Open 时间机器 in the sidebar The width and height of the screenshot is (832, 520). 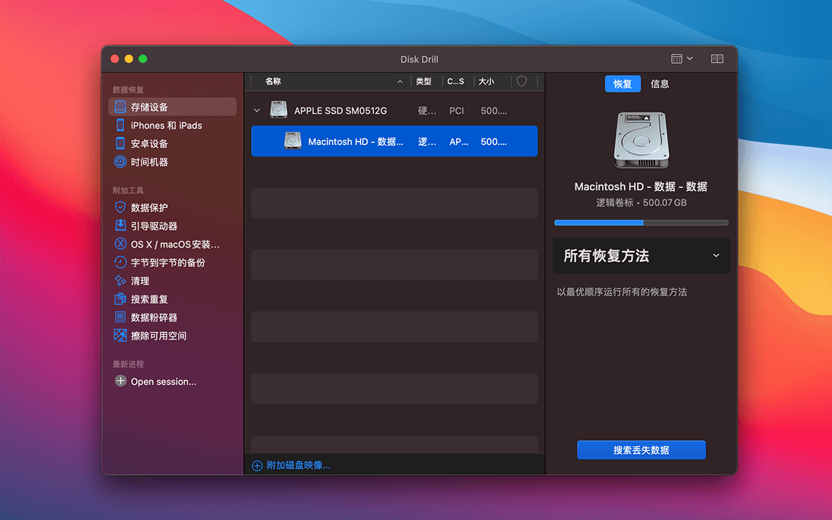pos(173,162)
